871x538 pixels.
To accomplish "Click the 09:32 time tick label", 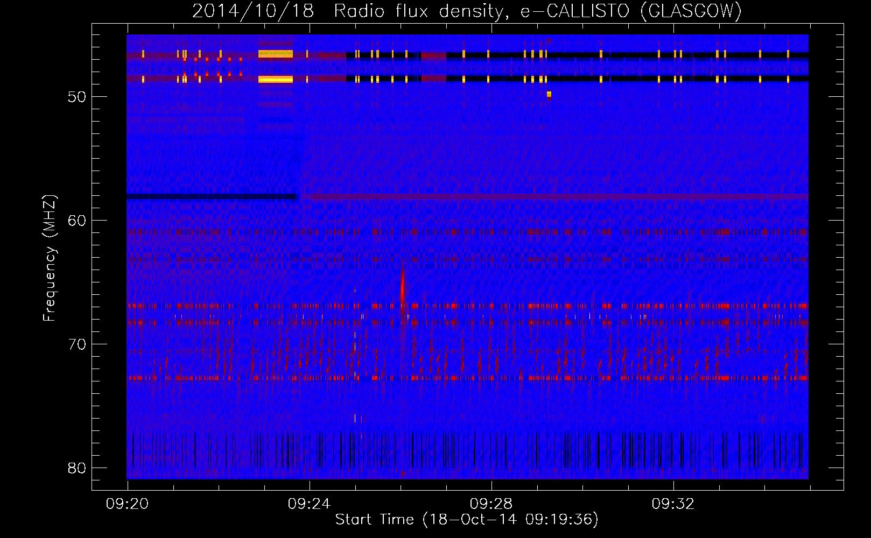I will tap(673, 504).
